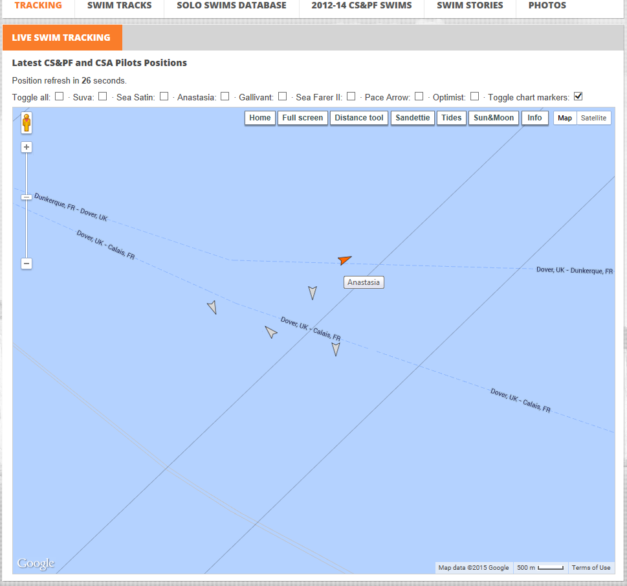
Task: Select the lowest grey boat arrow marker
Action: [335, 348]
